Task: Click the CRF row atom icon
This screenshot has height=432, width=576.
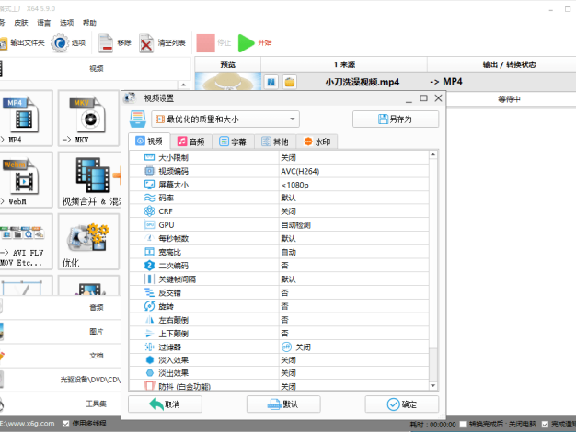Action: point(149,211)
